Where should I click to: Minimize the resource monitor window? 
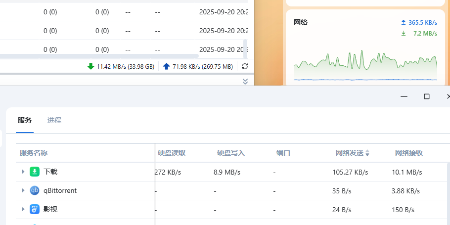[x=404, y=96]
